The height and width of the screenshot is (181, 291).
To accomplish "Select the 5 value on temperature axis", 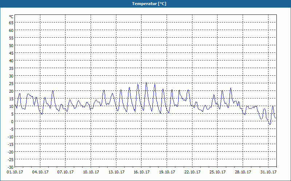I will [12, 114].
